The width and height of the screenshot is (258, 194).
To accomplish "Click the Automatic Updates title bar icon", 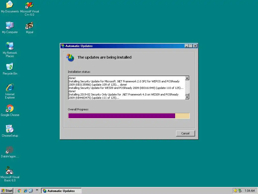I will [x=63, y=46].
